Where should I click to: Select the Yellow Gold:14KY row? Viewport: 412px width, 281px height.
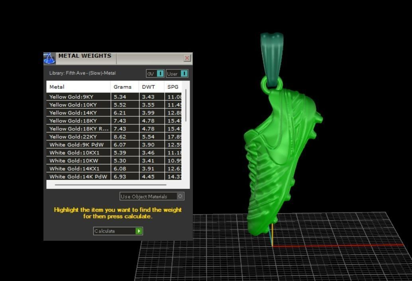point(114,113)
